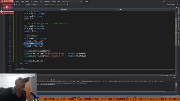The width and height of the screenshot is (180, 101).
Task: Click line number 22 in gutter
Action: click(10, 51)
